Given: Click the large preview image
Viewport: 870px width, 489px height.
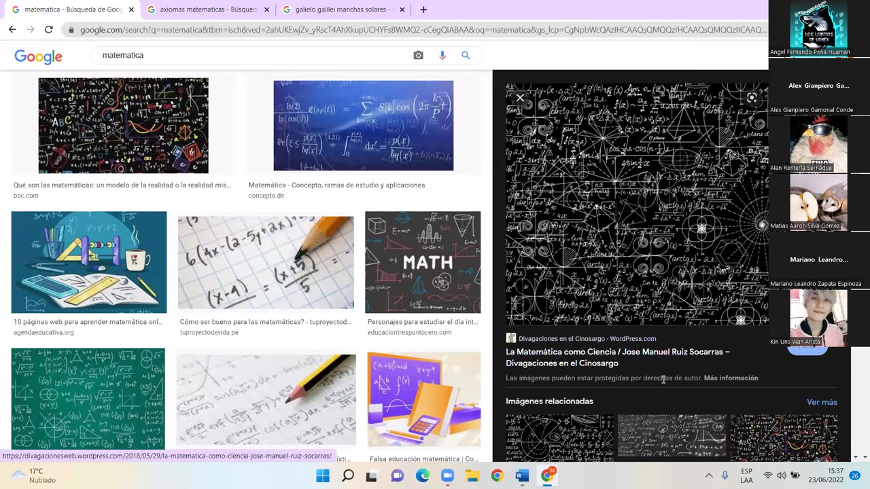Looking at the screenshot, I should pyautogui.click(x=637, y=204).
